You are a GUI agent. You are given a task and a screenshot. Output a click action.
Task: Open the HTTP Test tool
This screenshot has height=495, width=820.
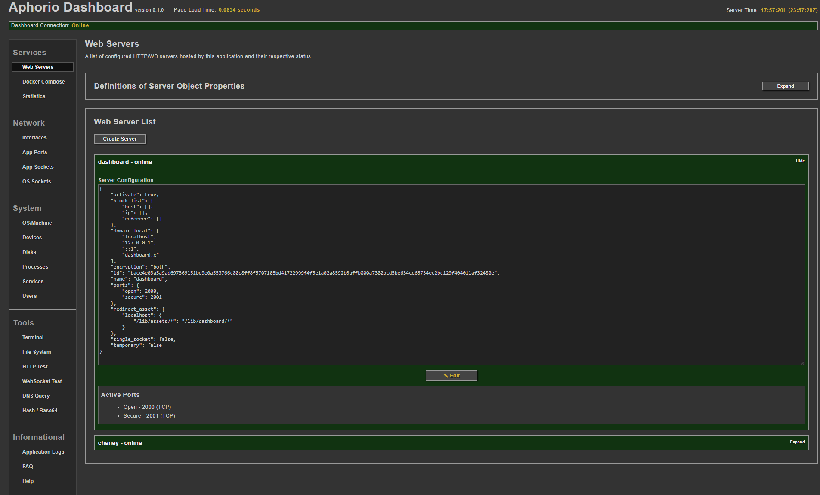click(35, 367)
